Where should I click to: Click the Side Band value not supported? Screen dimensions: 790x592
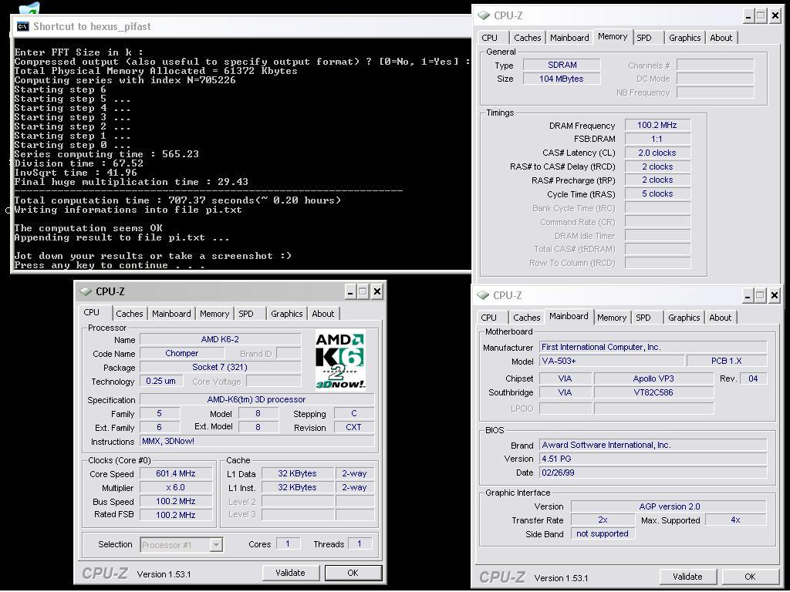point(603,533)
